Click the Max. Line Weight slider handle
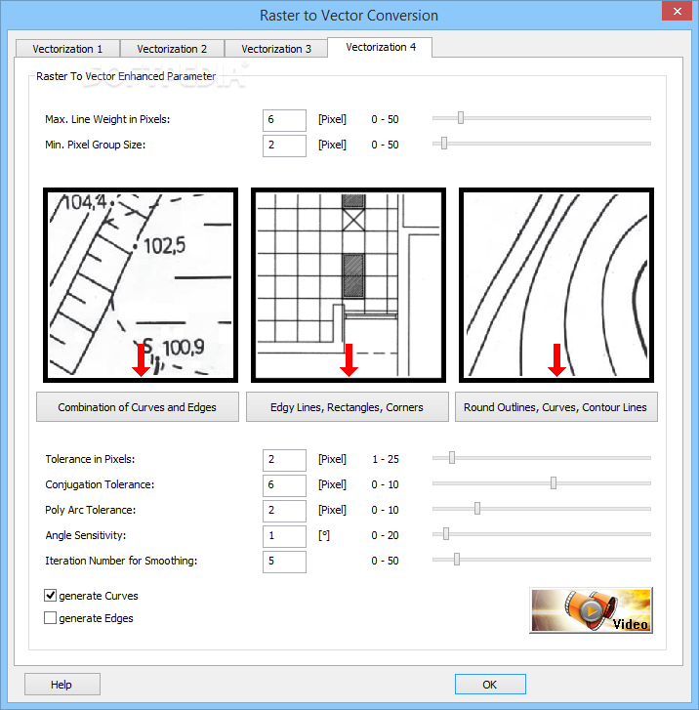699x710 pixels. (x=461, y=118)
